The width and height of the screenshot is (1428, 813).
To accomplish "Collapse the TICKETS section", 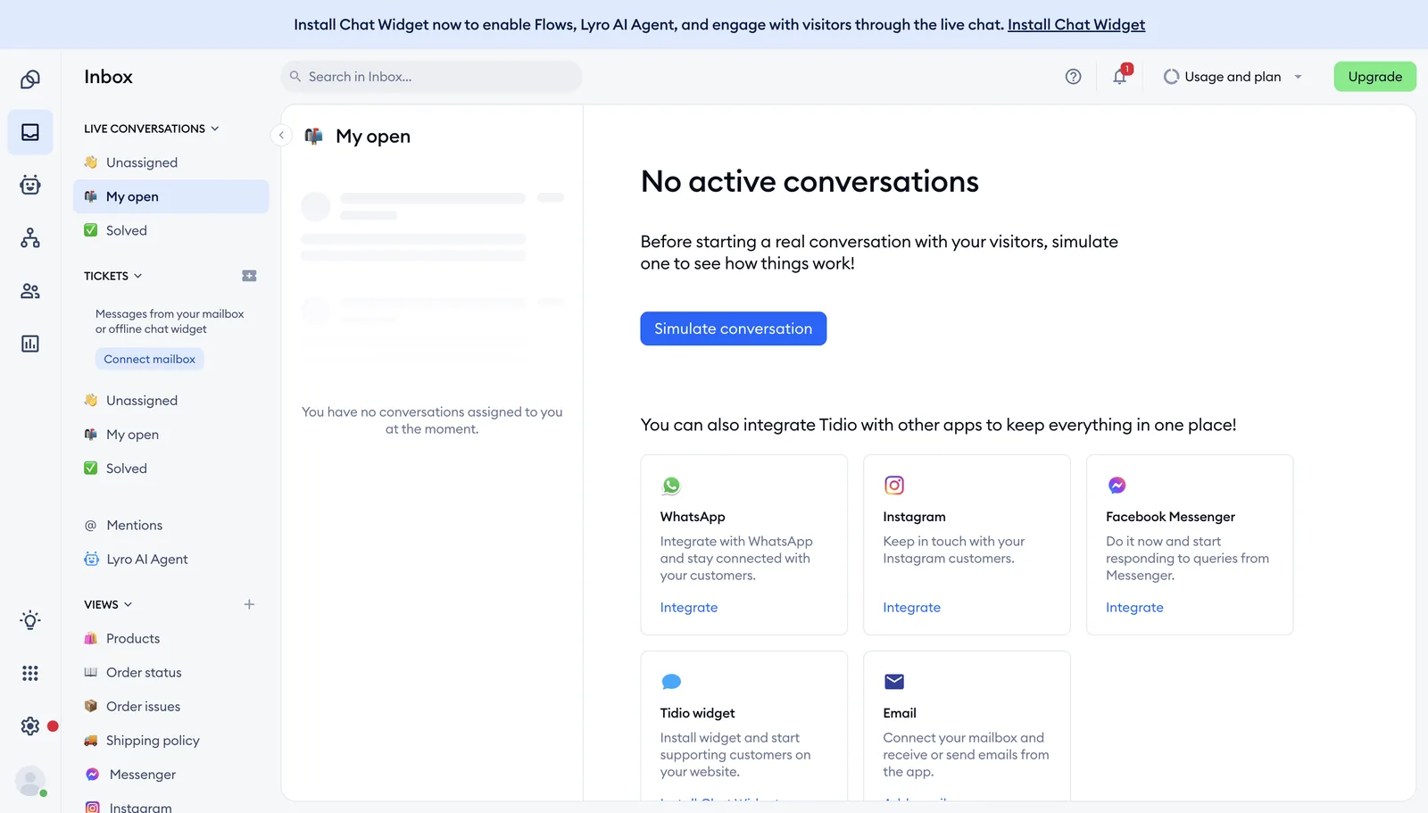I will click(113, 276).
